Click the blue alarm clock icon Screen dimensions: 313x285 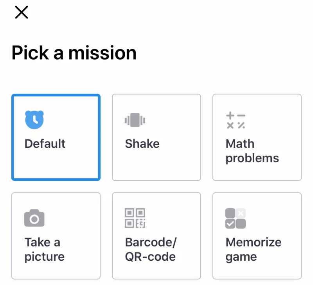pyautogui.click(x=34, y=120)
